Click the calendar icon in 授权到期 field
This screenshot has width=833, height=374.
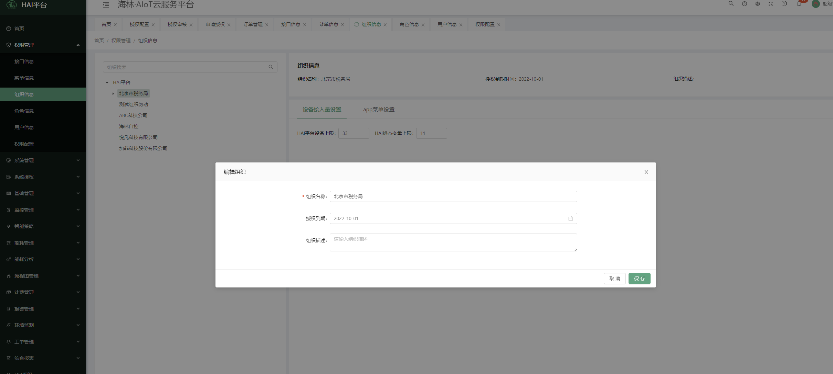click(x=570, y=218)
